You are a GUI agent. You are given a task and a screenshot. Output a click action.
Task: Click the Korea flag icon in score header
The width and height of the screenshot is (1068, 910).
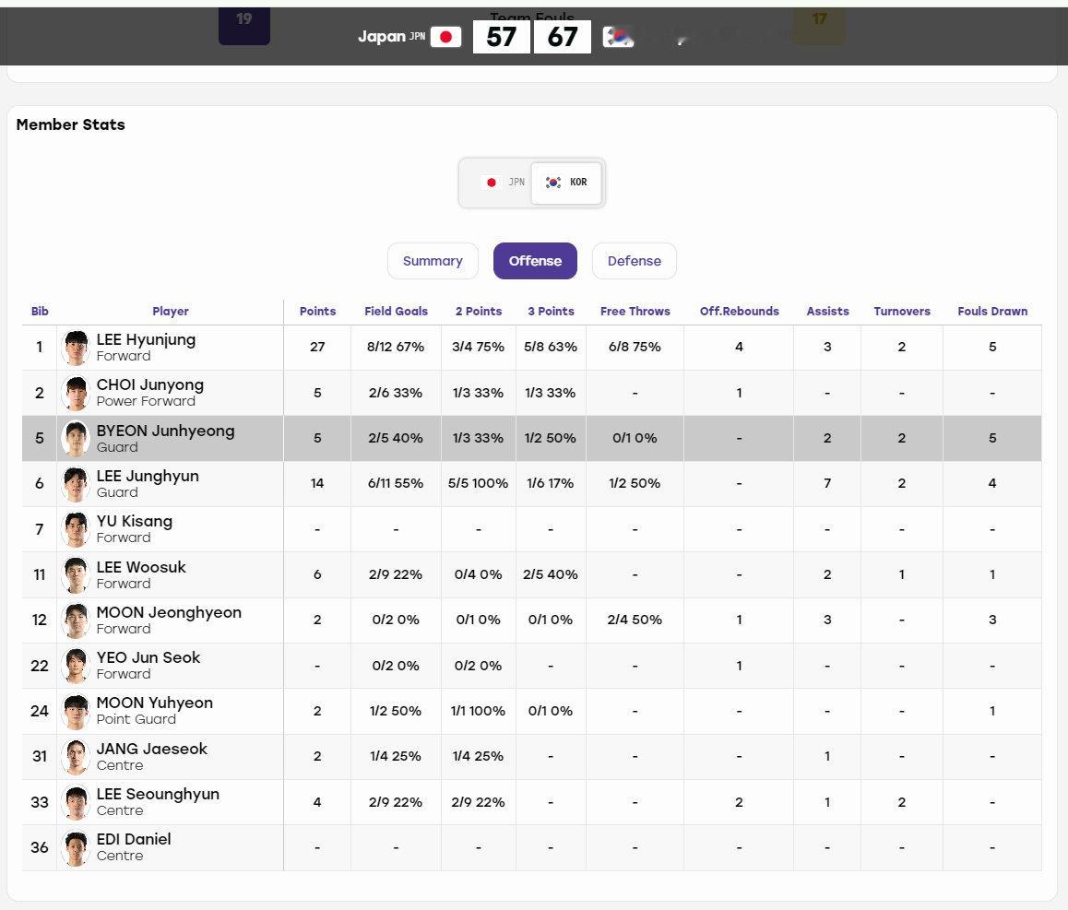(619, 37)
